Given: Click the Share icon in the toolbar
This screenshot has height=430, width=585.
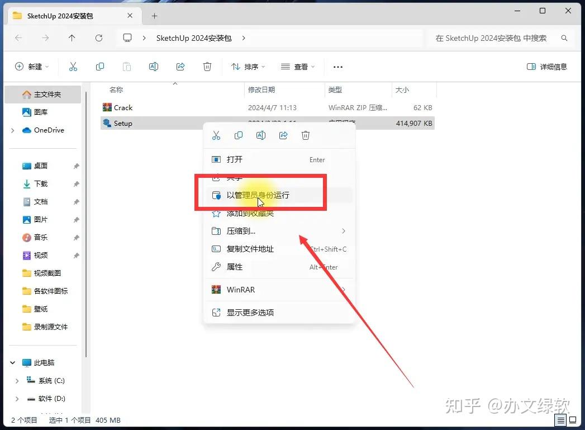Looking at the screenshot, I should (x=180, y=67).
